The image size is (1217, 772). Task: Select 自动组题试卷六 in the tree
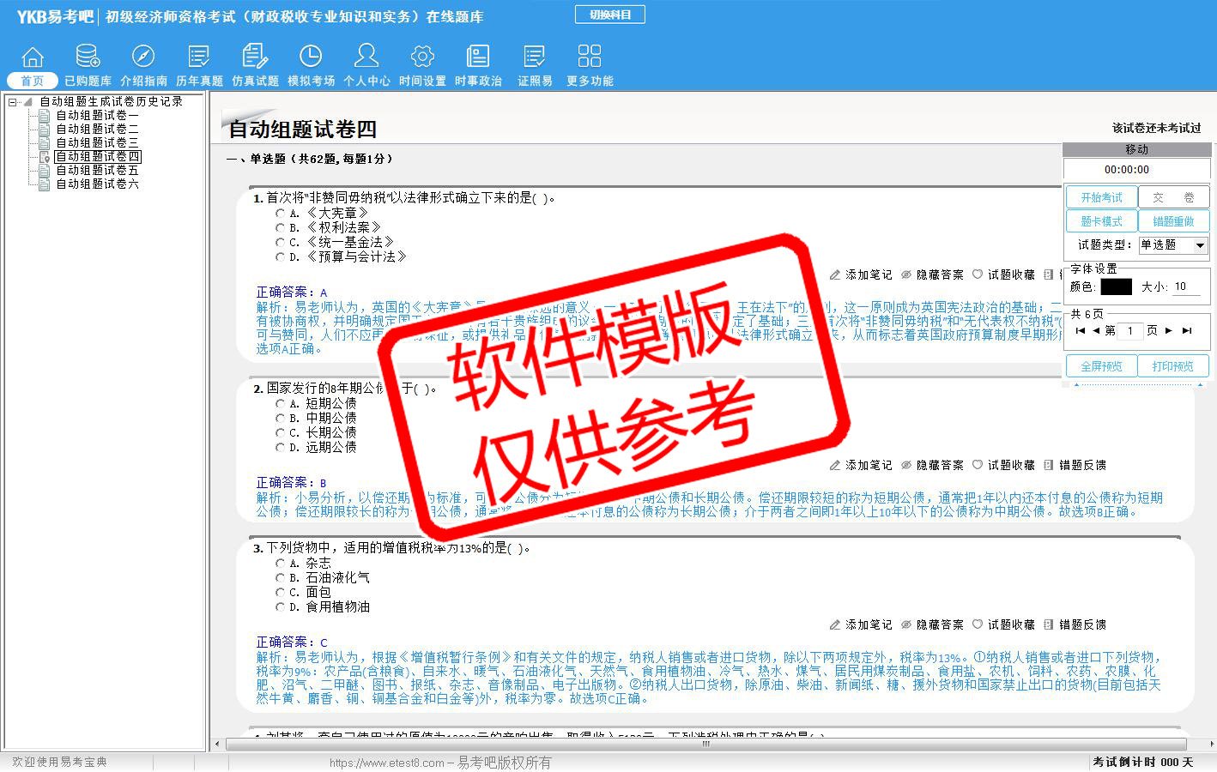97,184
